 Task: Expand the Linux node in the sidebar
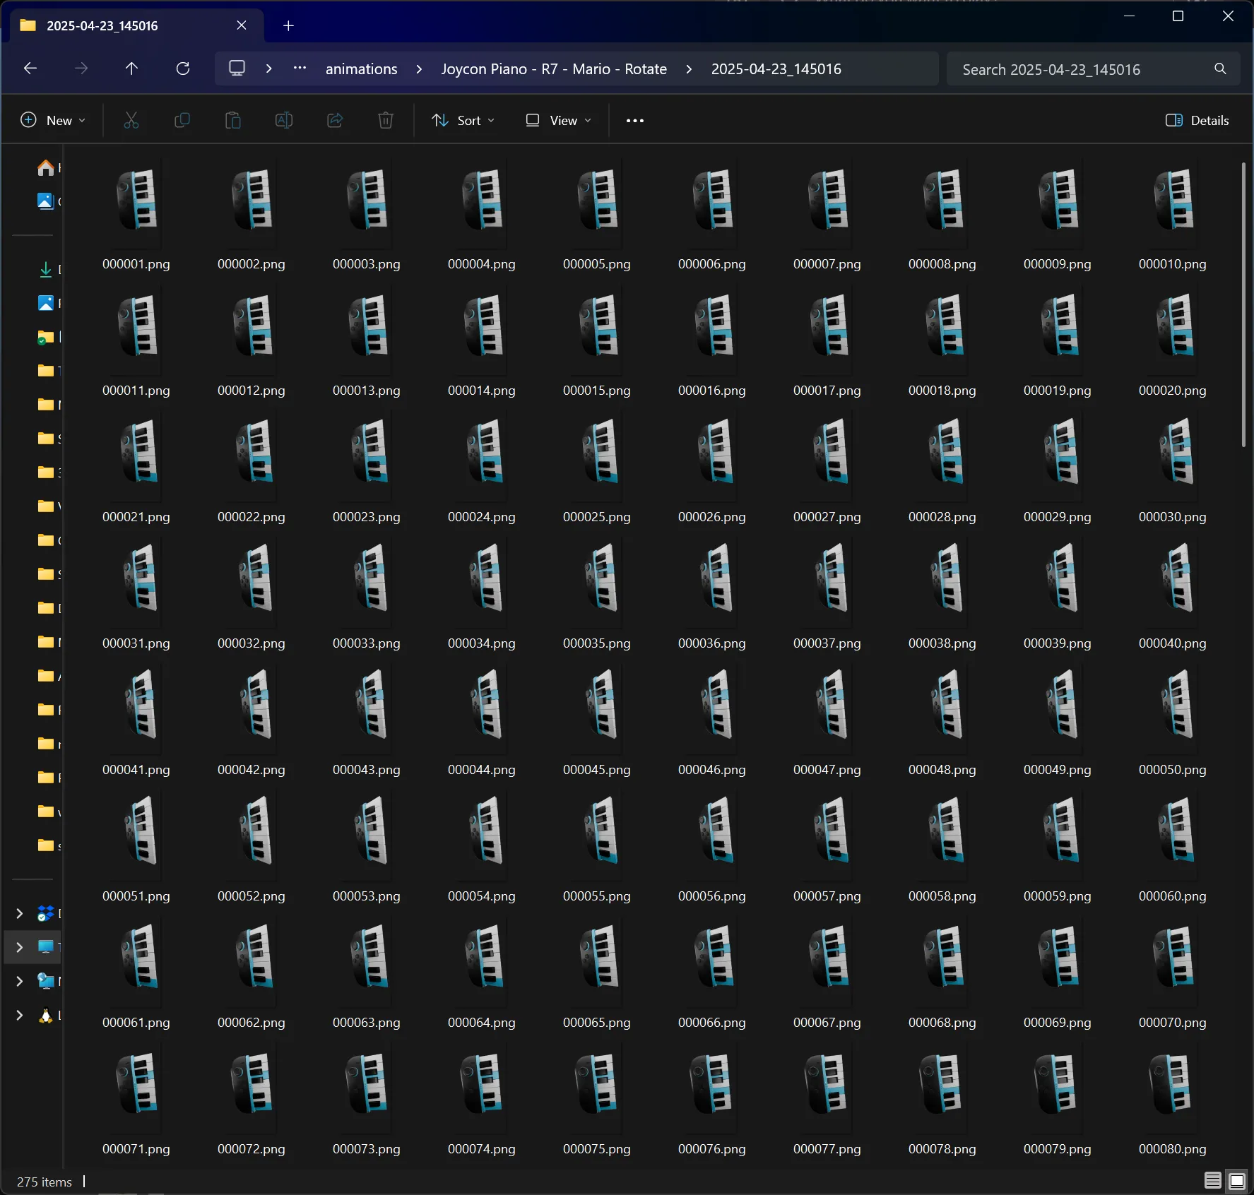coord(19,1016)
